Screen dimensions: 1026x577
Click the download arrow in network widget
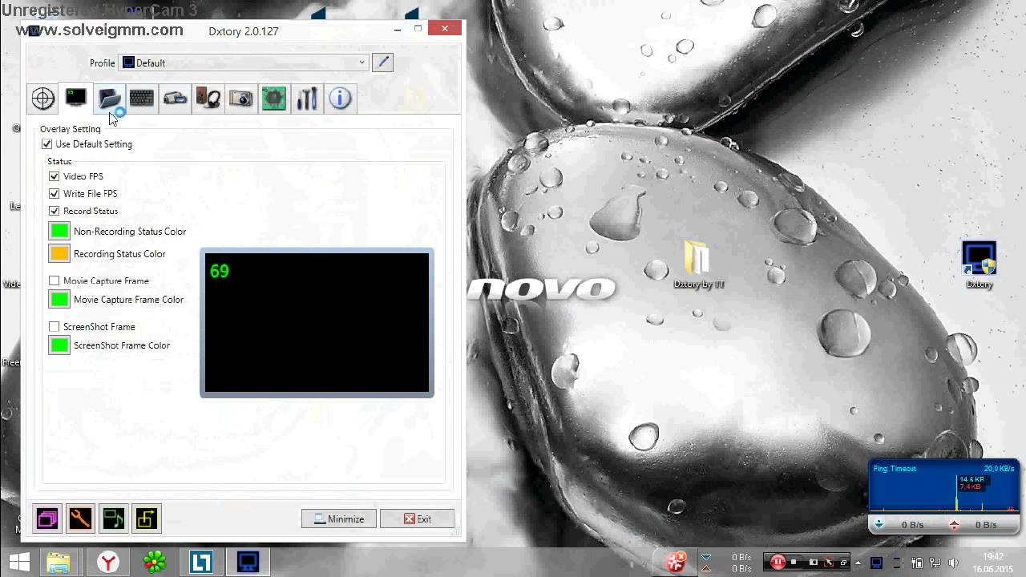[879, 525]
